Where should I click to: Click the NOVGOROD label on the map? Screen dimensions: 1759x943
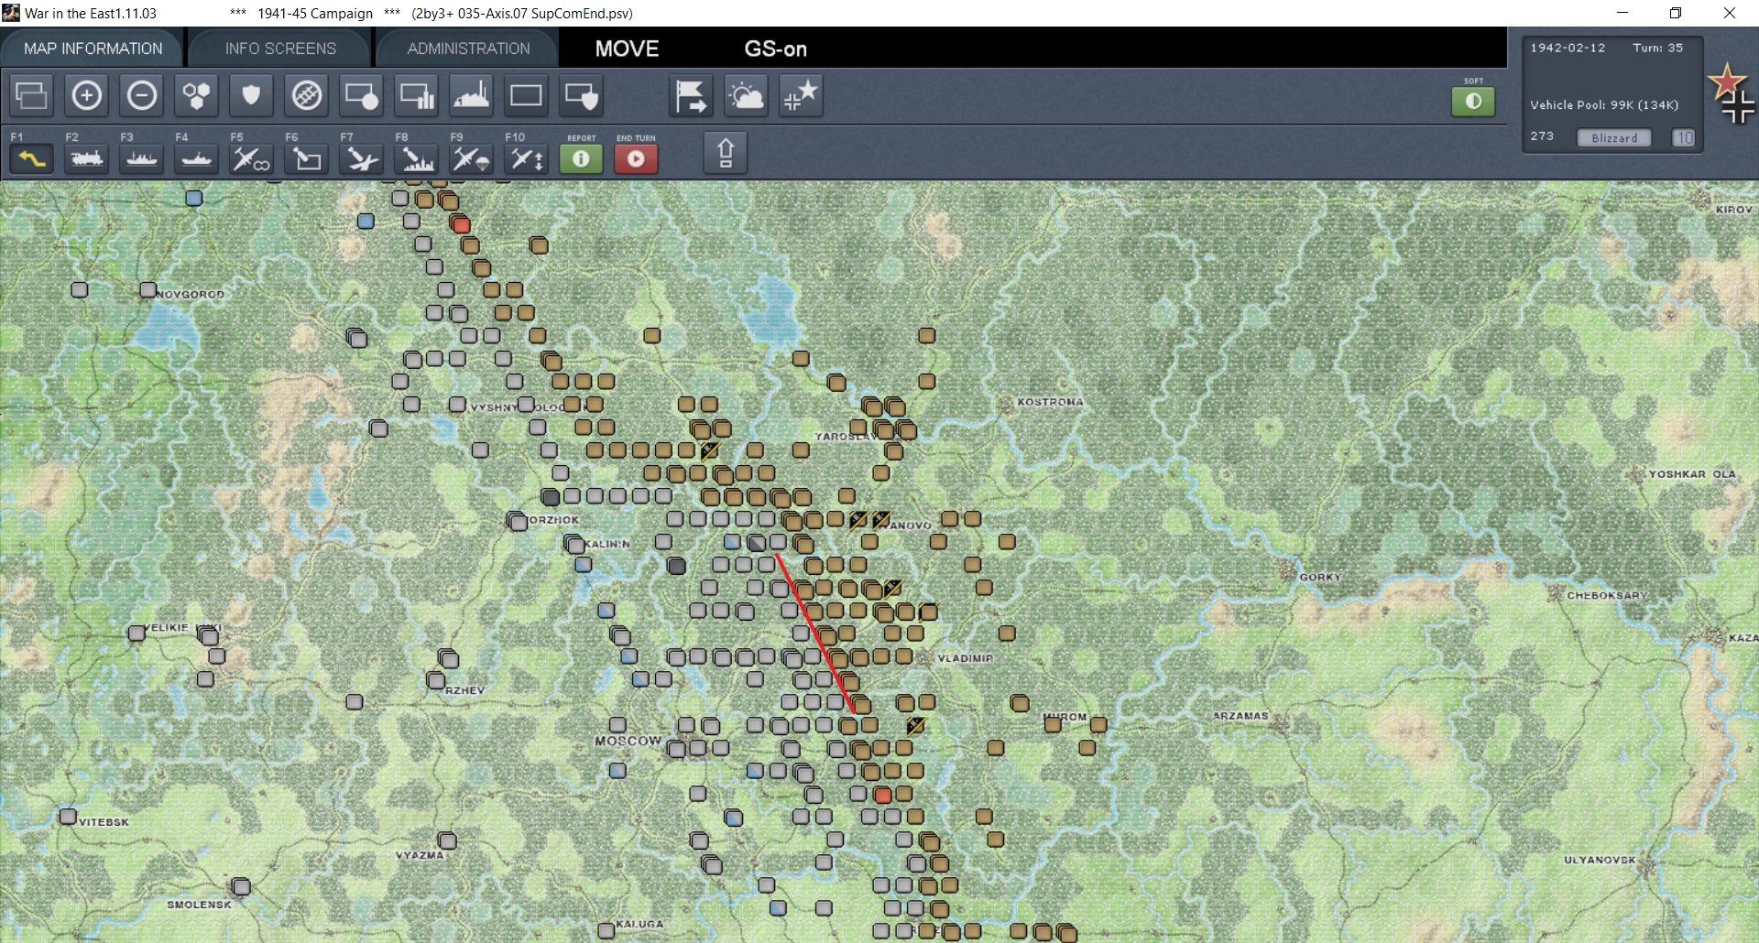[x=190, y=294]
